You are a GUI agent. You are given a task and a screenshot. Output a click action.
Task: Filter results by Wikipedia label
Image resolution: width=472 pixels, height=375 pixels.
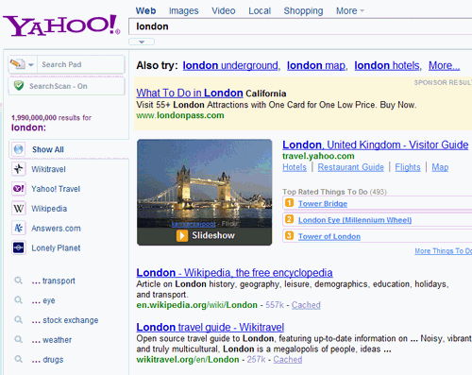coord(49,209)
